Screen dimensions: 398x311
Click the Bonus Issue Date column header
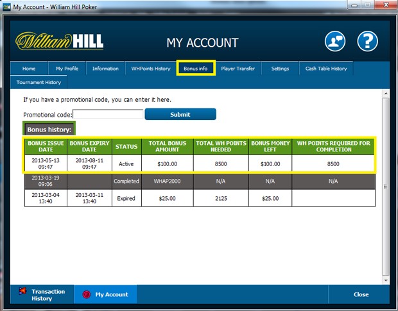(x=46, y=146)
